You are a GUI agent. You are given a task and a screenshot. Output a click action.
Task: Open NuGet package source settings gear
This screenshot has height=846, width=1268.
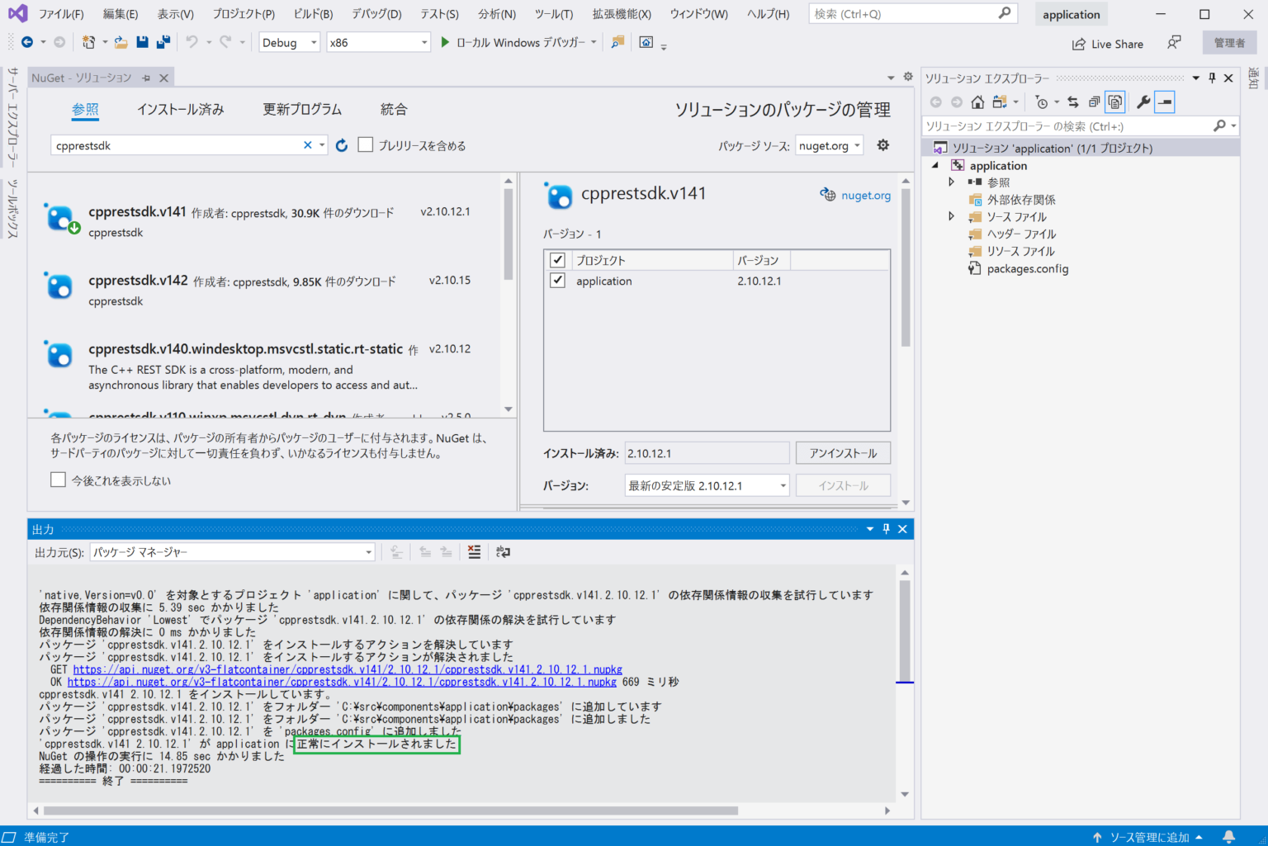click(x=882, y=144)
